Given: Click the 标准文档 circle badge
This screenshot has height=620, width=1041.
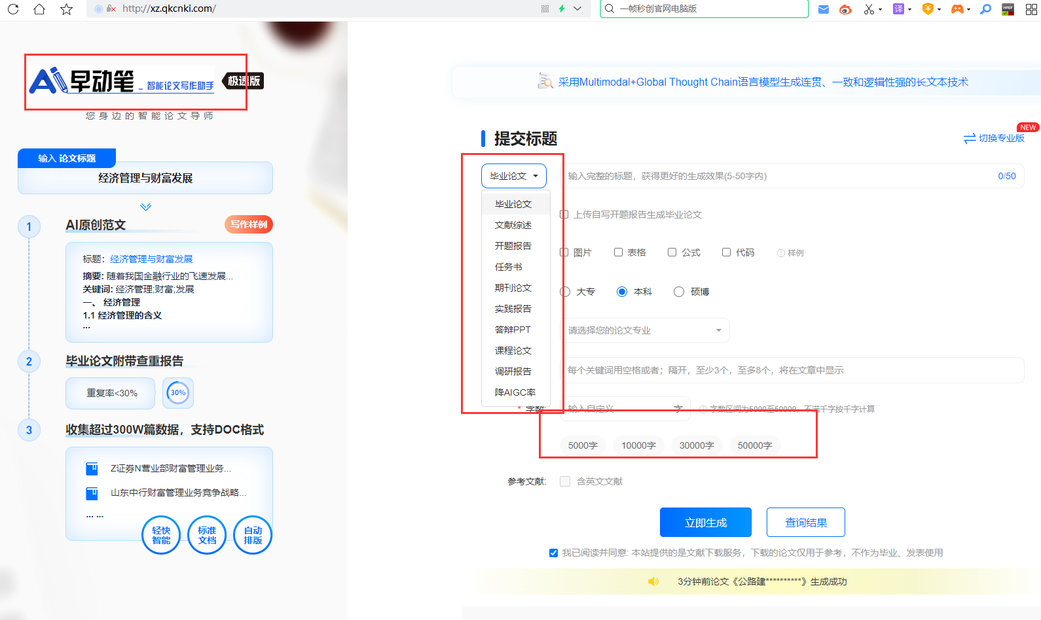Looking at the screenshot, I should click(x=207, y=535).
